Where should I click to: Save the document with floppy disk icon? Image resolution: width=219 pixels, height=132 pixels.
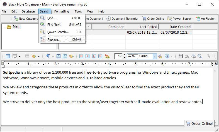tap(181, 56)
